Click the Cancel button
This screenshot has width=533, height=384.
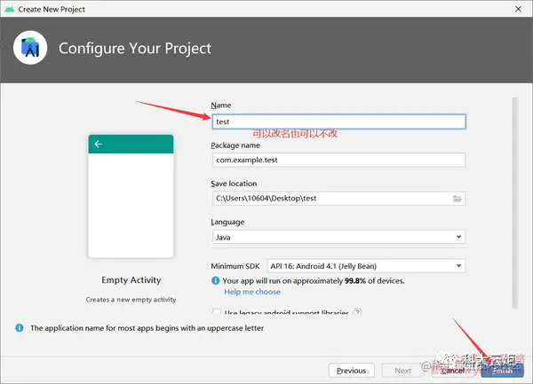453,371
